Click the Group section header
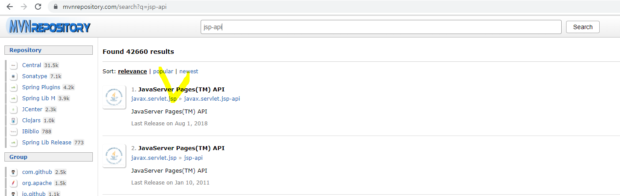 pyautogui.click(x=49, y=157)
